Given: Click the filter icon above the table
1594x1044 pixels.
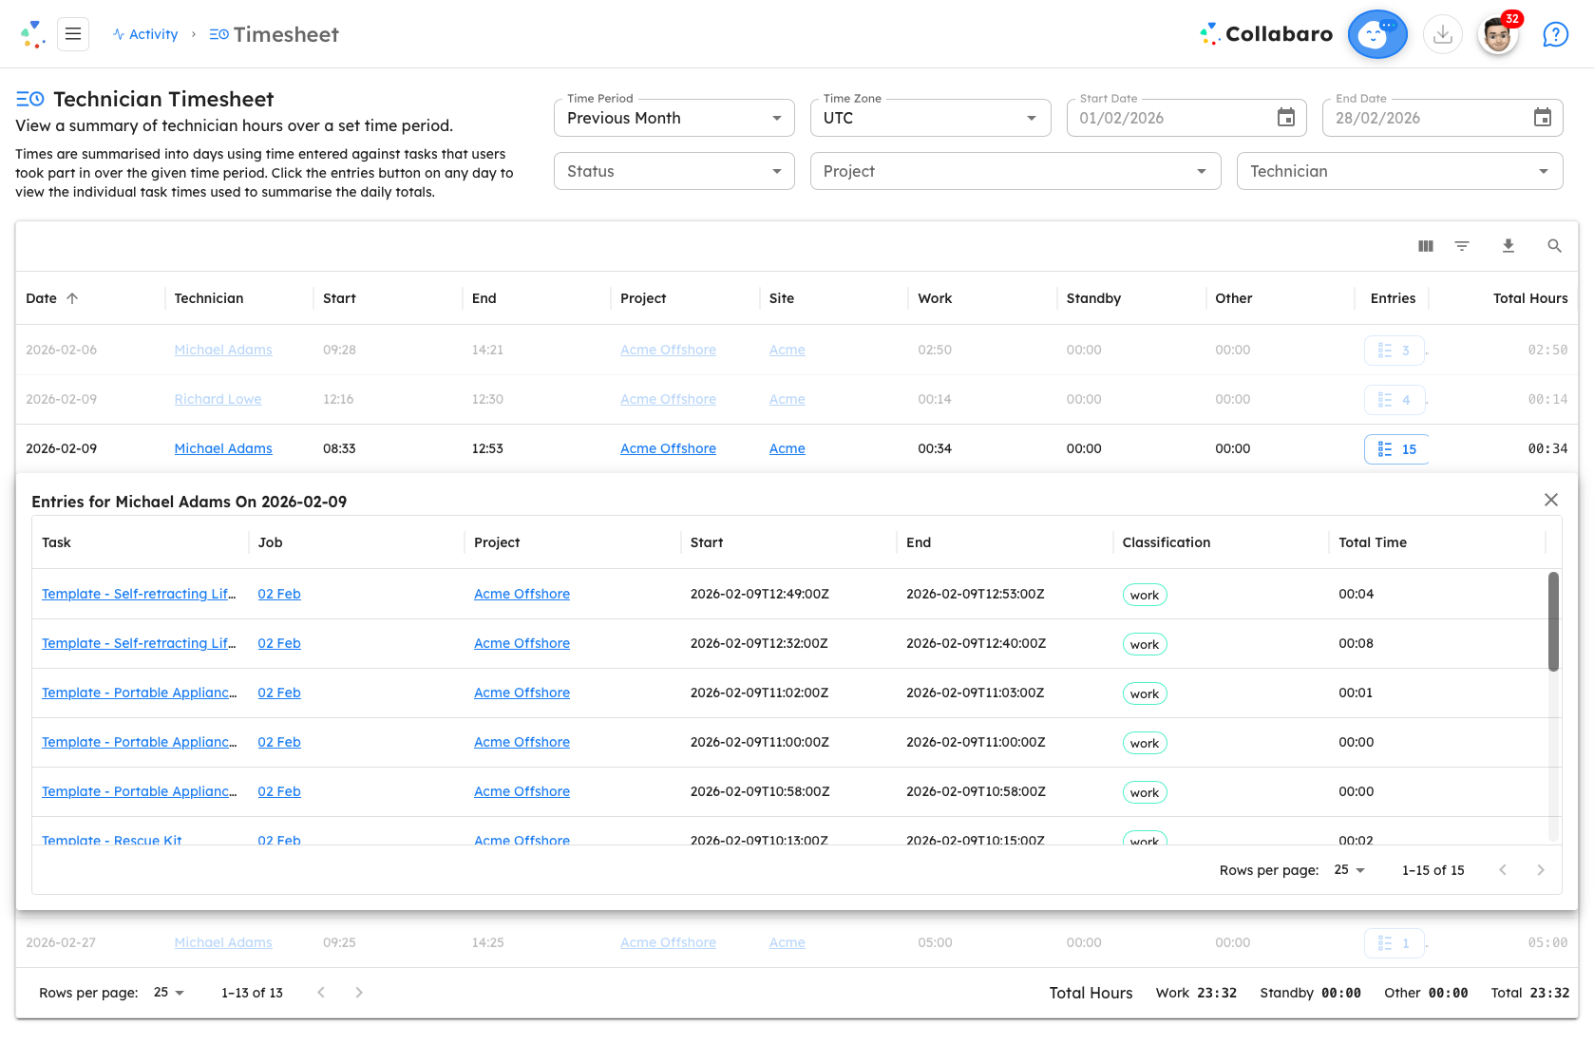Looking at the screenshot, I should point(1462,246).
